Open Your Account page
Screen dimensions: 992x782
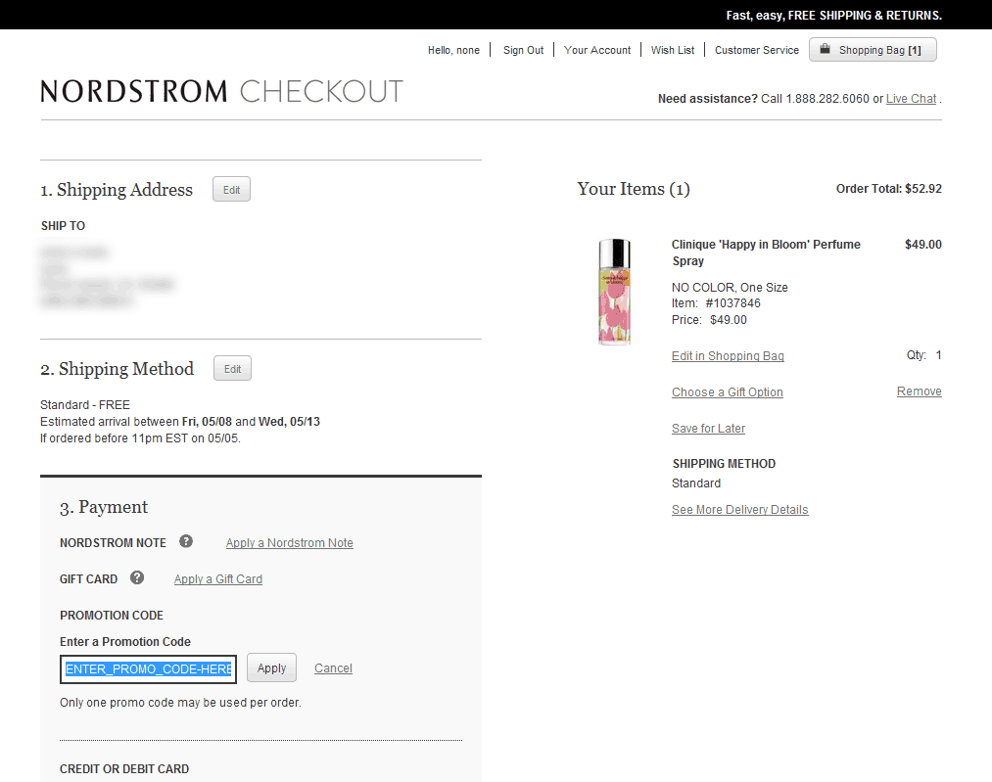(x=597, y=50)
